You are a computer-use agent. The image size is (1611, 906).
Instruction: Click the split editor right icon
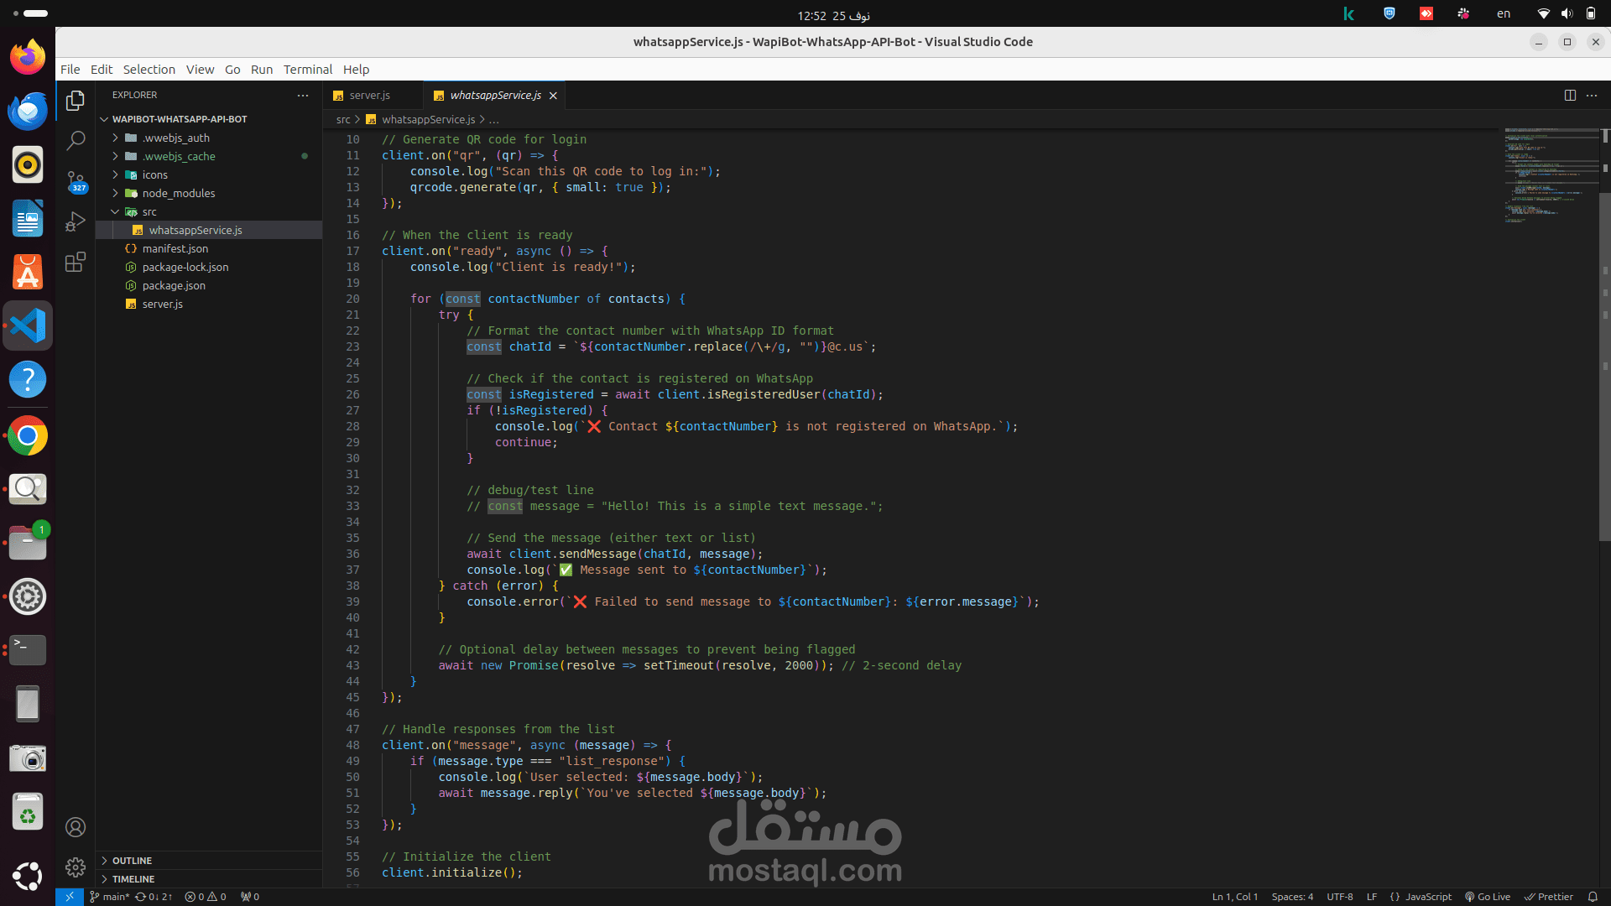coord(1570,96)
